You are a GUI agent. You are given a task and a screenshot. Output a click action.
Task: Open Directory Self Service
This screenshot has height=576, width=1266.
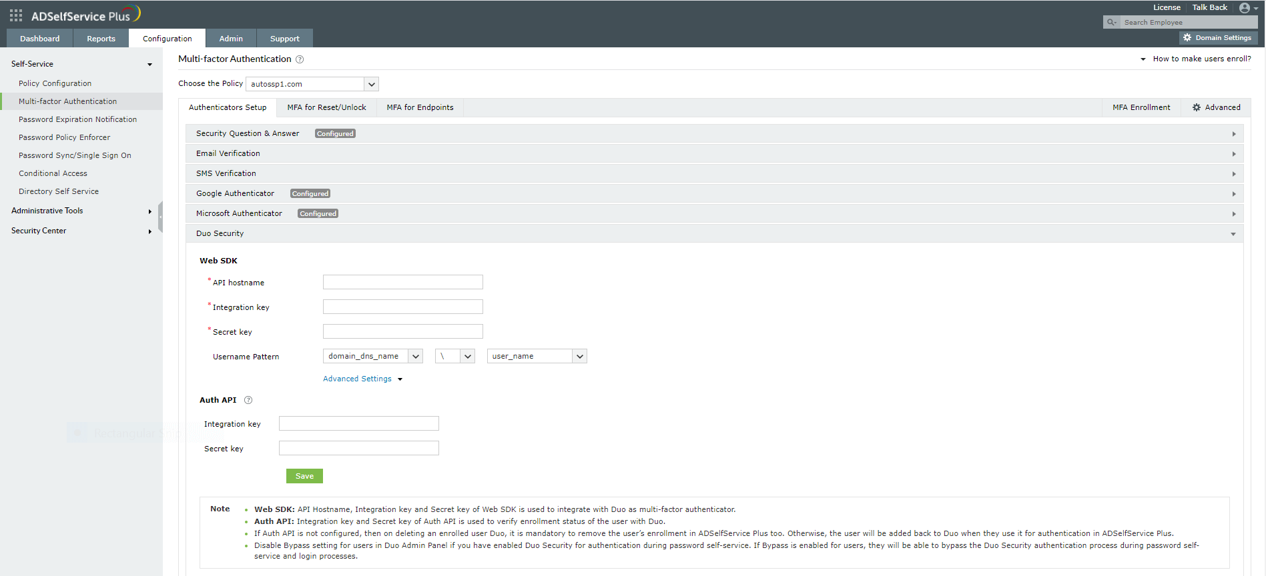click(x=59, y=191)
